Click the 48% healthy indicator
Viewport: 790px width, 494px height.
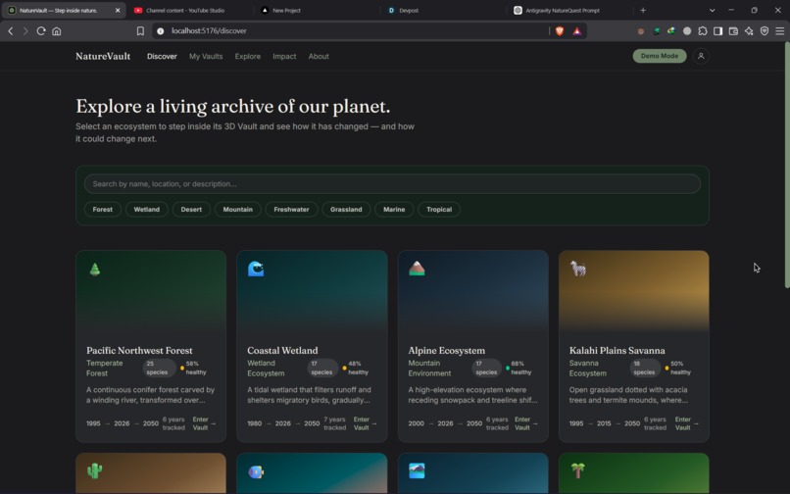(x=356, y=368)
